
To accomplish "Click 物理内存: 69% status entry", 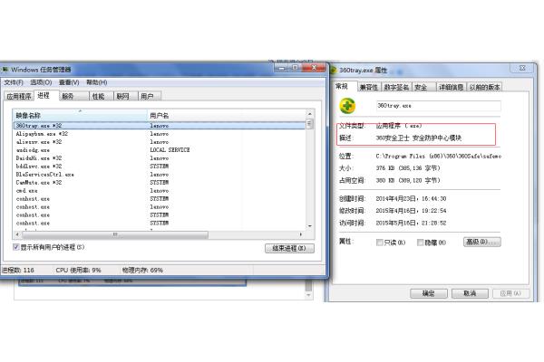I will [x=142, y=271].
